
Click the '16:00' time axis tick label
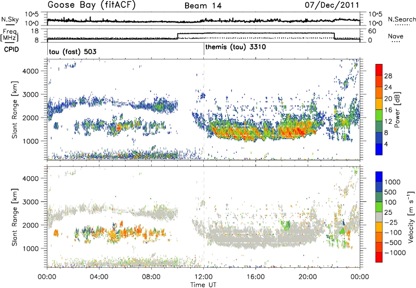tap(255, 277)
